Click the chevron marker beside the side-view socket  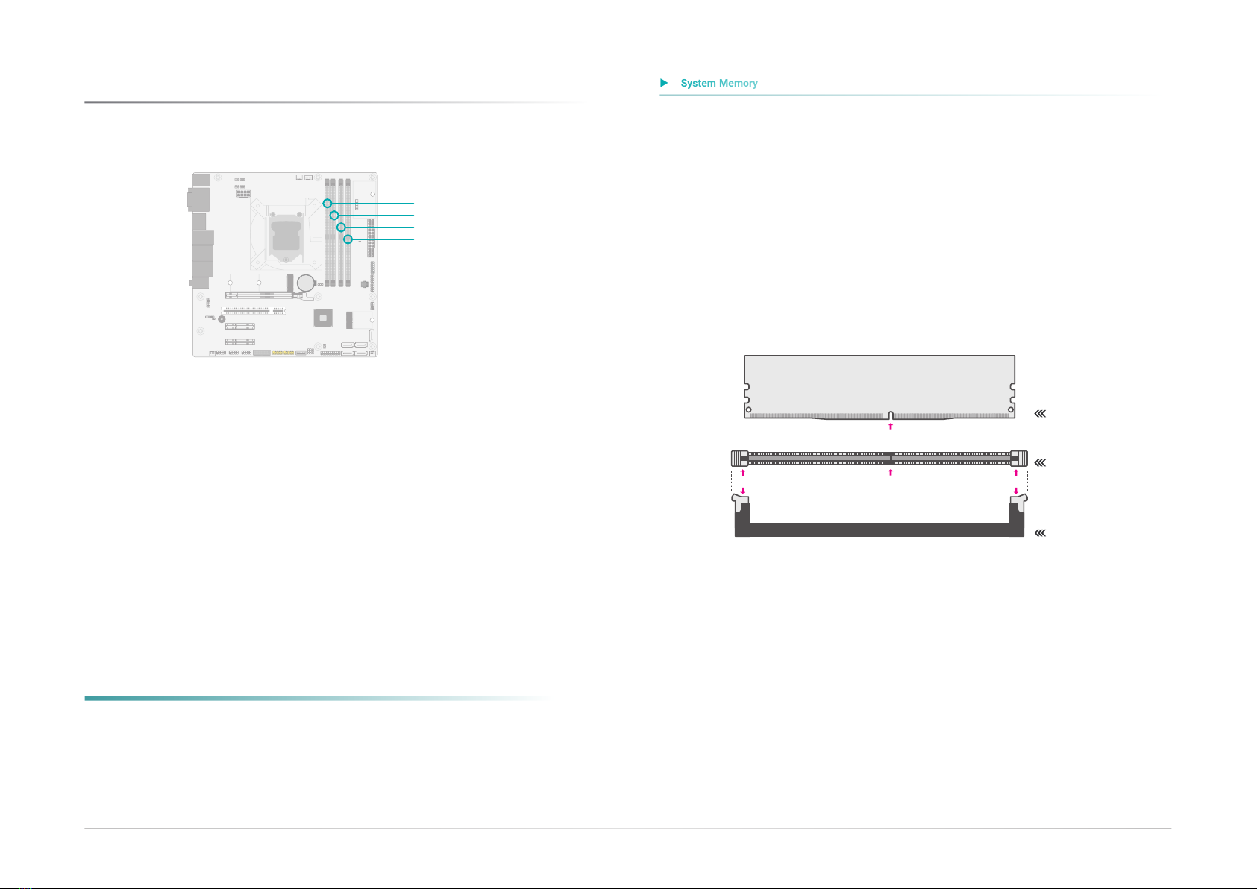(1041, 533)
